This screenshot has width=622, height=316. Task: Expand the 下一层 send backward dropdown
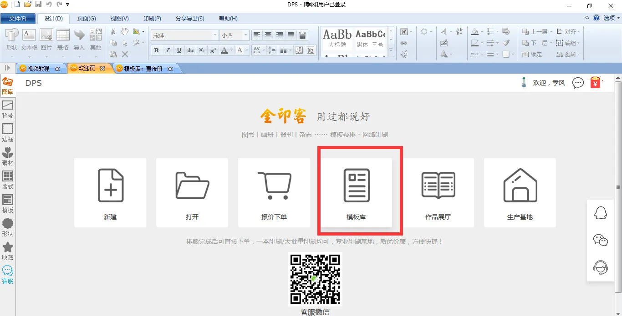coord(551,43)
